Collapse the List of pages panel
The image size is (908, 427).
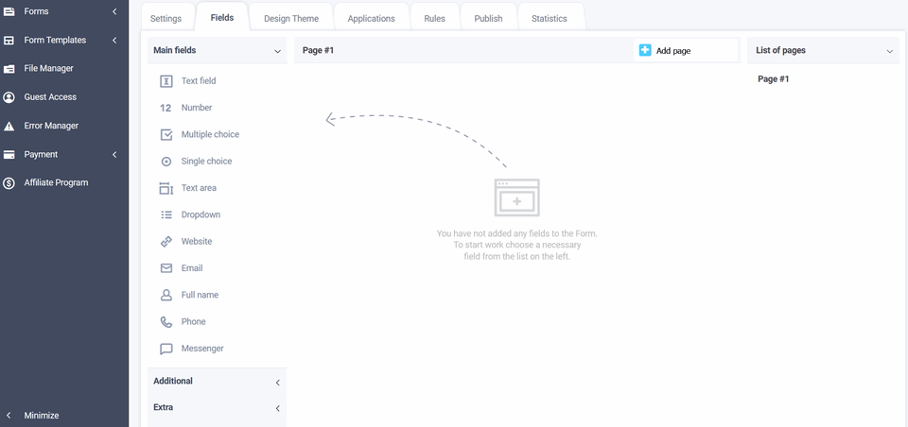889,51
